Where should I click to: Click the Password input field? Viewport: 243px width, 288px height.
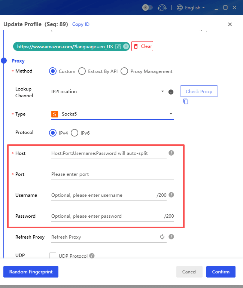(x=112, y=216)
